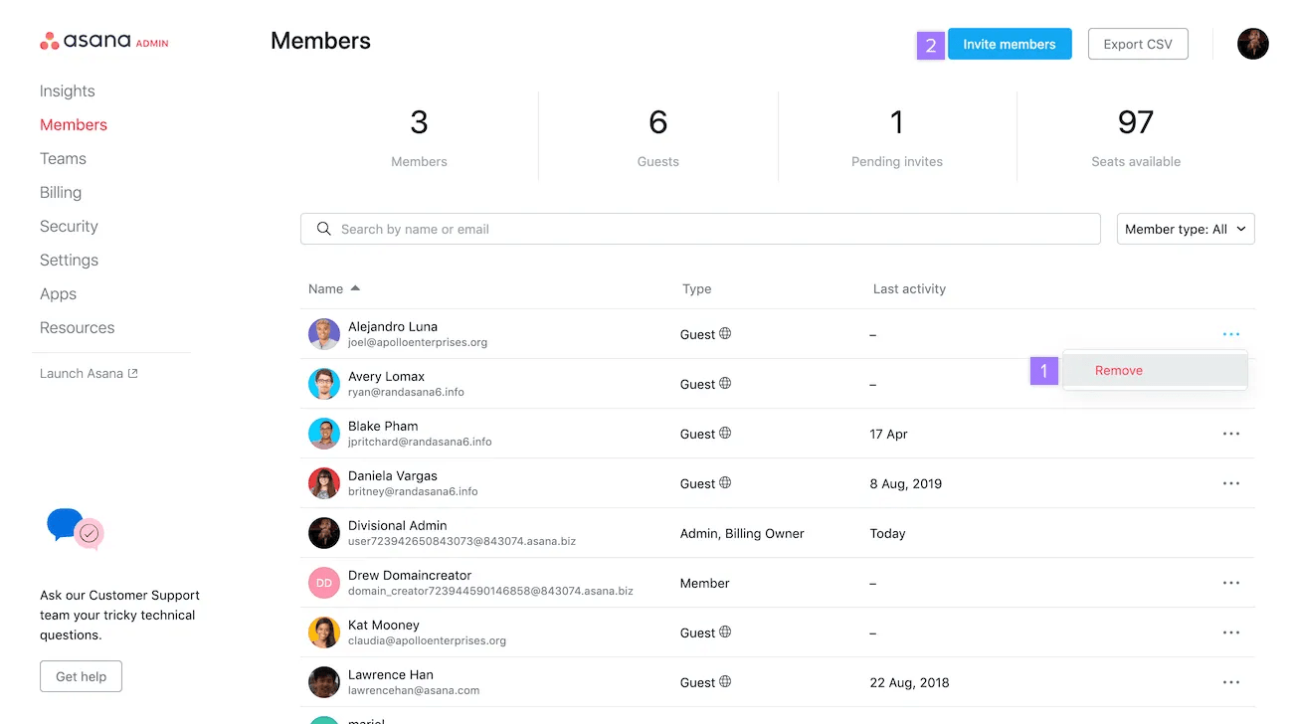
Task: Open the Security page in sidebar
Action: [x=68, y=226]
